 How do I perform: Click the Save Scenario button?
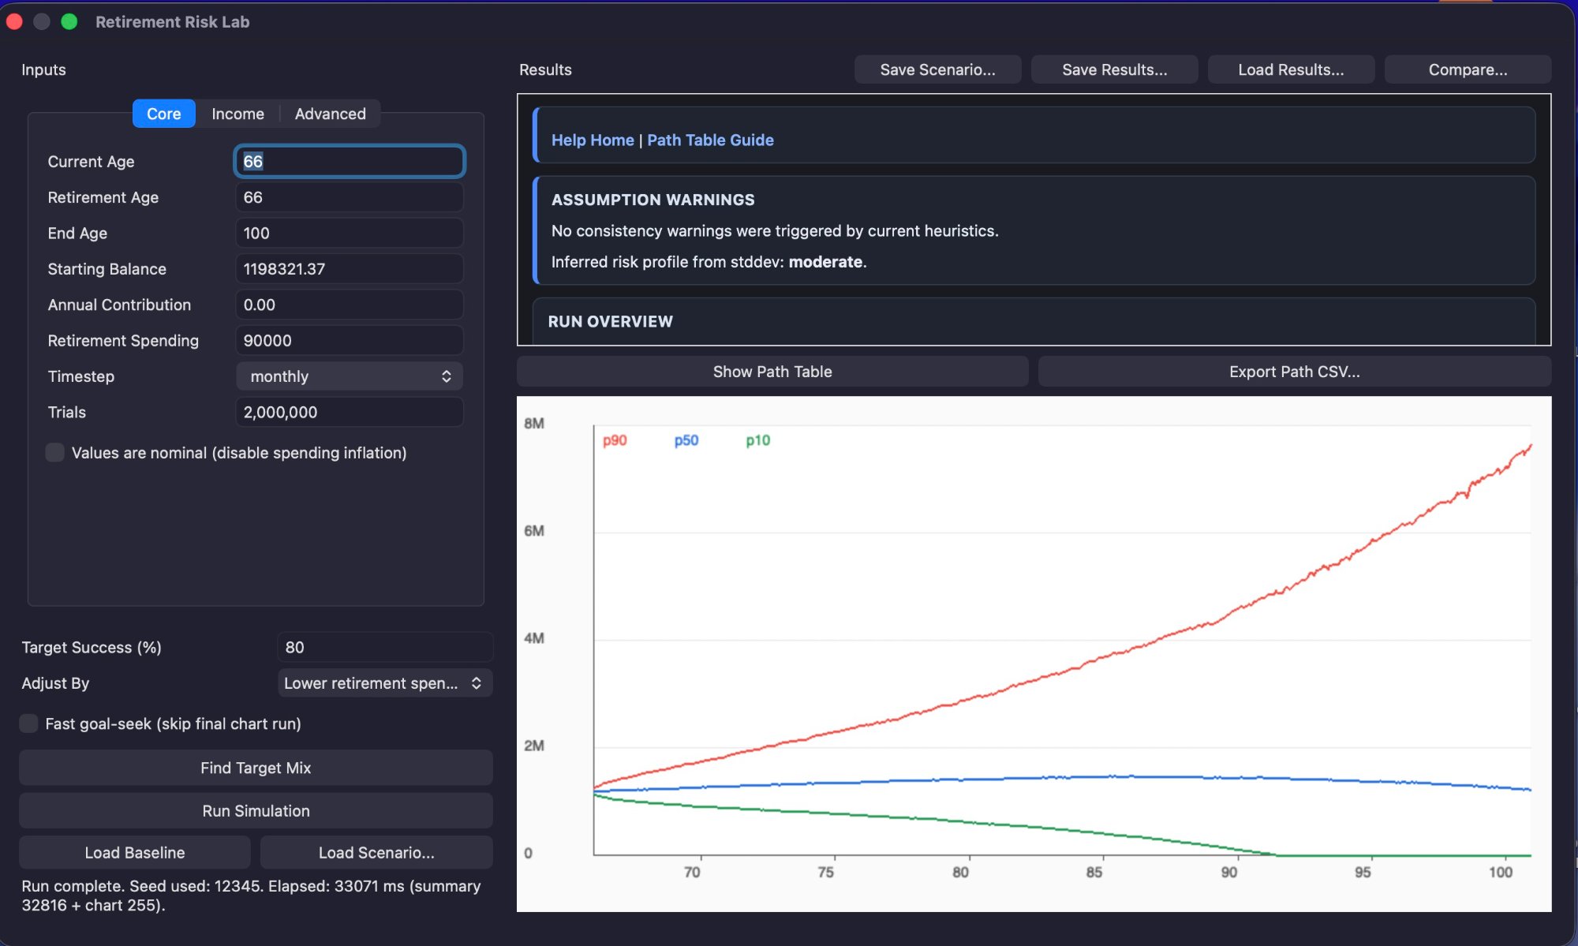coord(937,69)
